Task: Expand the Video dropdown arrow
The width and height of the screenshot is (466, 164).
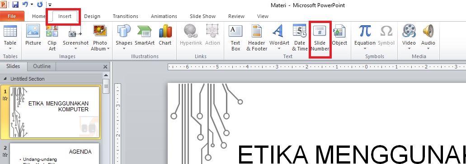Action: (409, 49)
